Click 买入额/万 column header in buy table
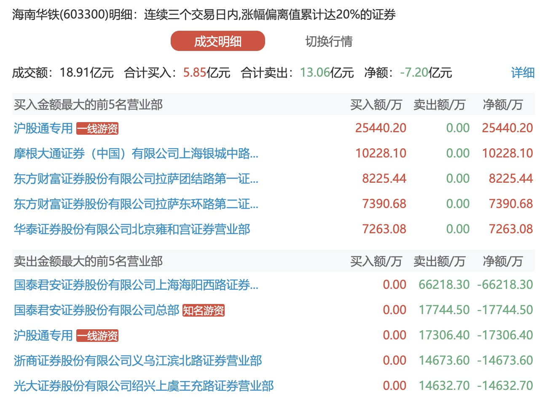542x400 pixels. click(376, 104)
